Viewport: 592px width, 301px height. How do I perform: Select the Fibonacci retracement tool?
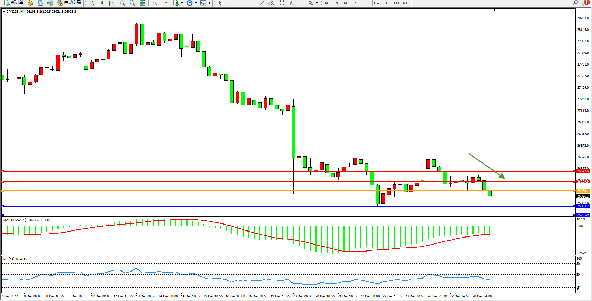pos(281,3)
